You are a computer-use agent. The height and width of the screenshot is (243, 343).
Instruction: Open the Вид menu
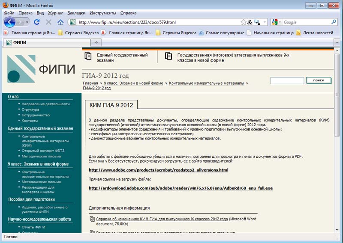(x=40, y=13)
